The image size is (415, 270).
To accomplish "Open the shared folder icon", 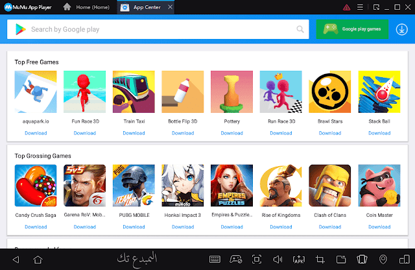I will click(340, 260).
